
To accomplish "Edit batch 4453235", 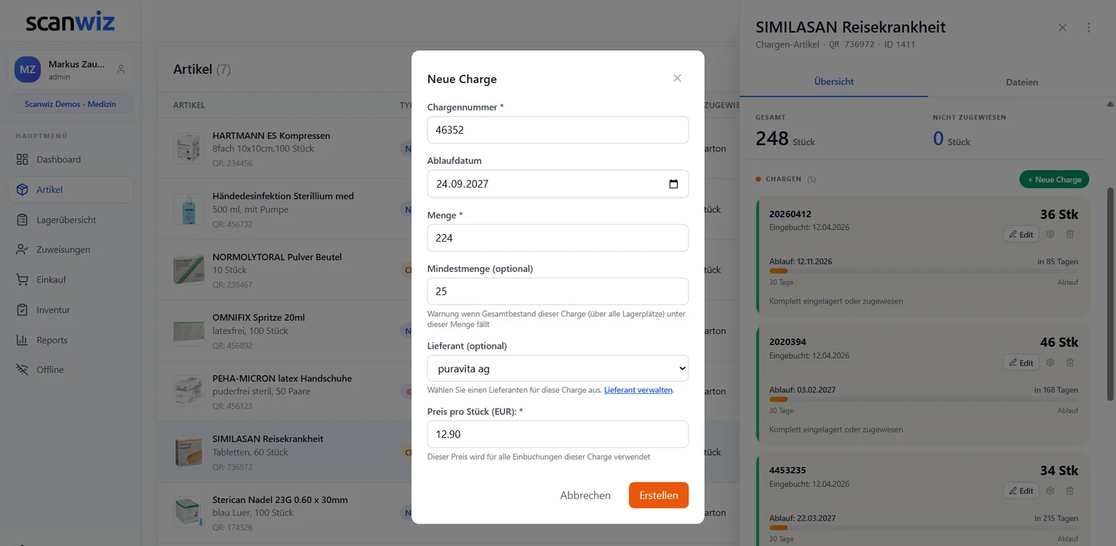I will (x=1021, y=491).
